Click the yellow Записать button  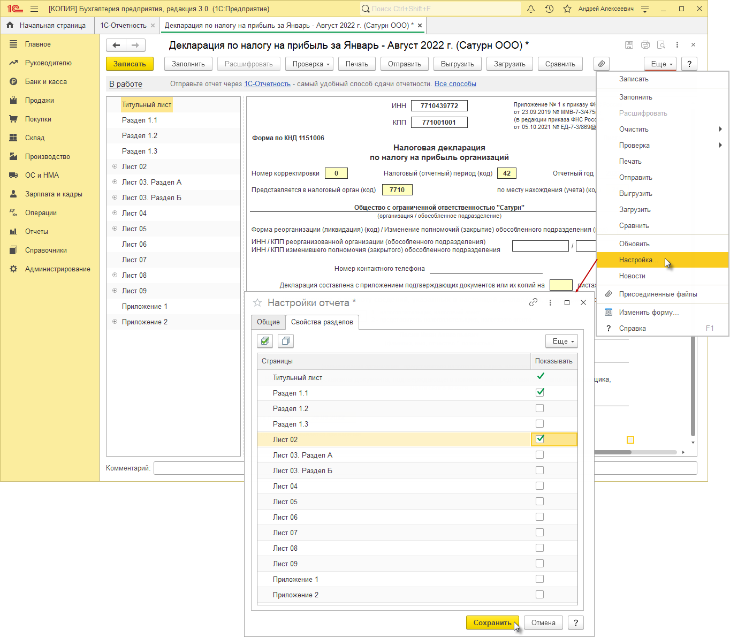point(130,64)
